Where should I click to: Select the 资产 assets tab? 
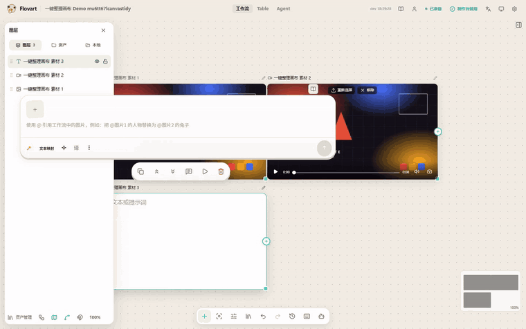[x=59, y=45]
